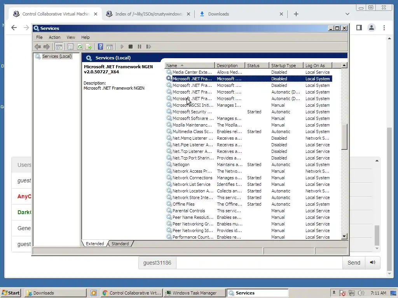398x298 pixels.
Task: Switch to Windows Task Manager in taskbar
Action: pyautogui.click(x=194, y=293)
